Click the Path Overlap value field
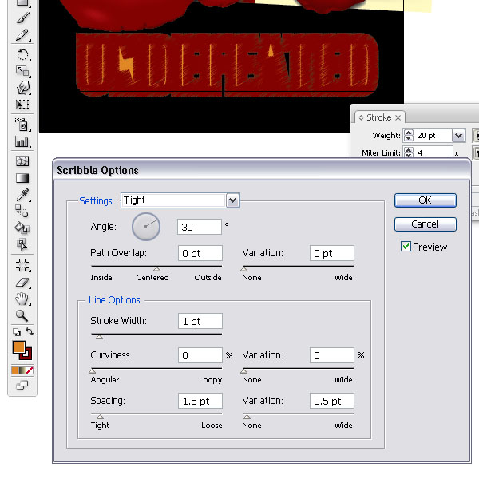 200,253
